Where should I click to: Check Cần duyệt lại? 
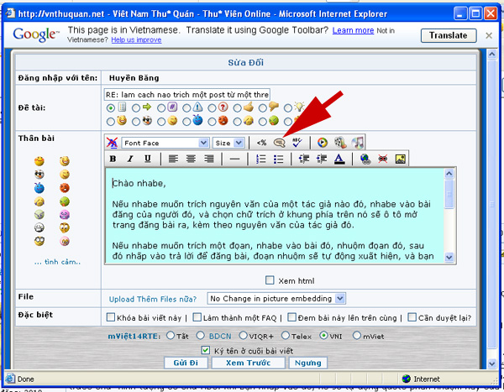pyautogui.click(x=412, y=317)
